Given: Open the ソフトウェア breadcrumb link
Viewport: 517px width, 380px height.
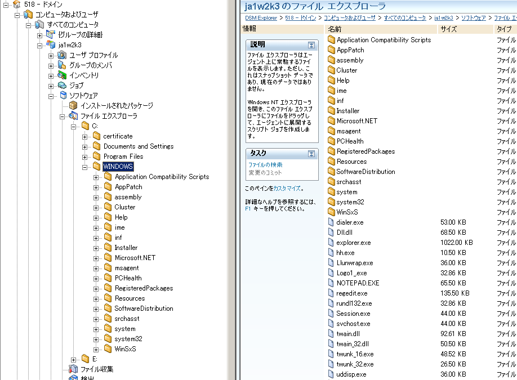Looking at the screenshot, I should coord(473,18).
